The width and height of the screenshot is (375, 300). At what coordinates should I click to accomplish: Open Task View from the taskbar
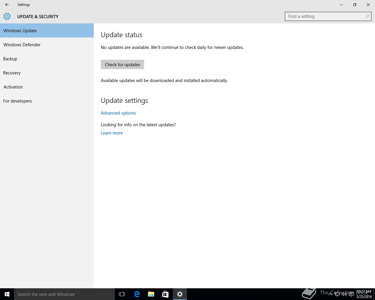[x=122, y=294]
